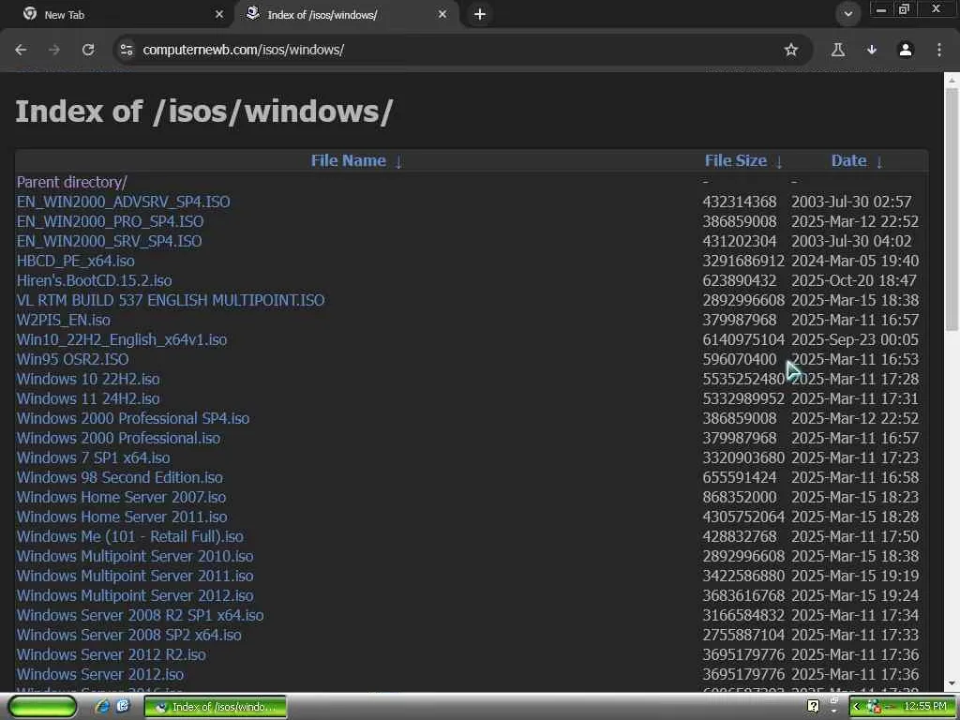The image size is (960, 720).
Task: Download Windows Home Server 2011.iso
Action: [122, 517]
